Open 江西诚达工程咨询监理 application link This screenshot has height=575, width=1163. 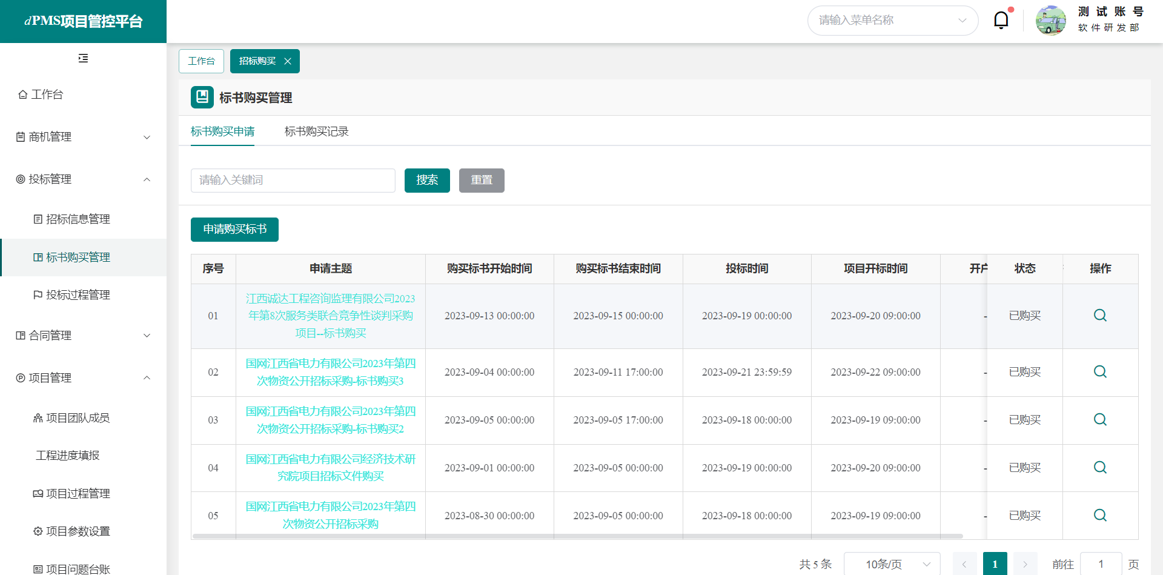(331, 316)
